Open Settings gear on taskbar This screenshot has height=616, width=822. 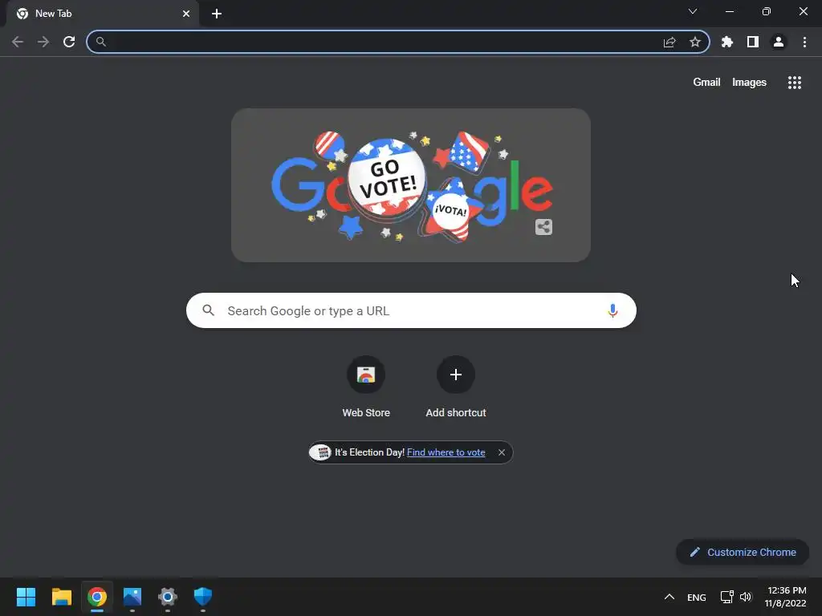[x=168, y=597]
